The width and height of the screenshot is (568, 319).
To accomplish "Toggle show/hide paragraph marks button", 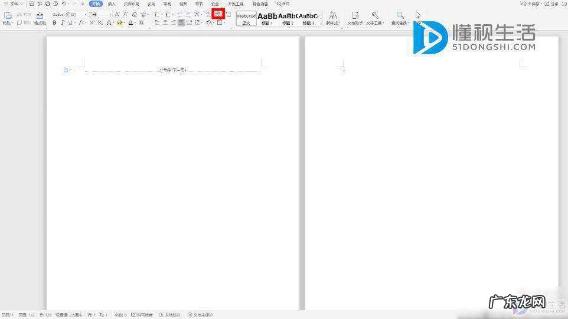I will point(218,14).
